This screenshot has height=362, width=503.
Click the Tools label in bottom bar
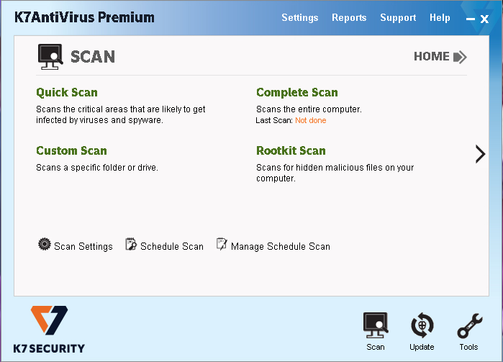pos(468,347)
